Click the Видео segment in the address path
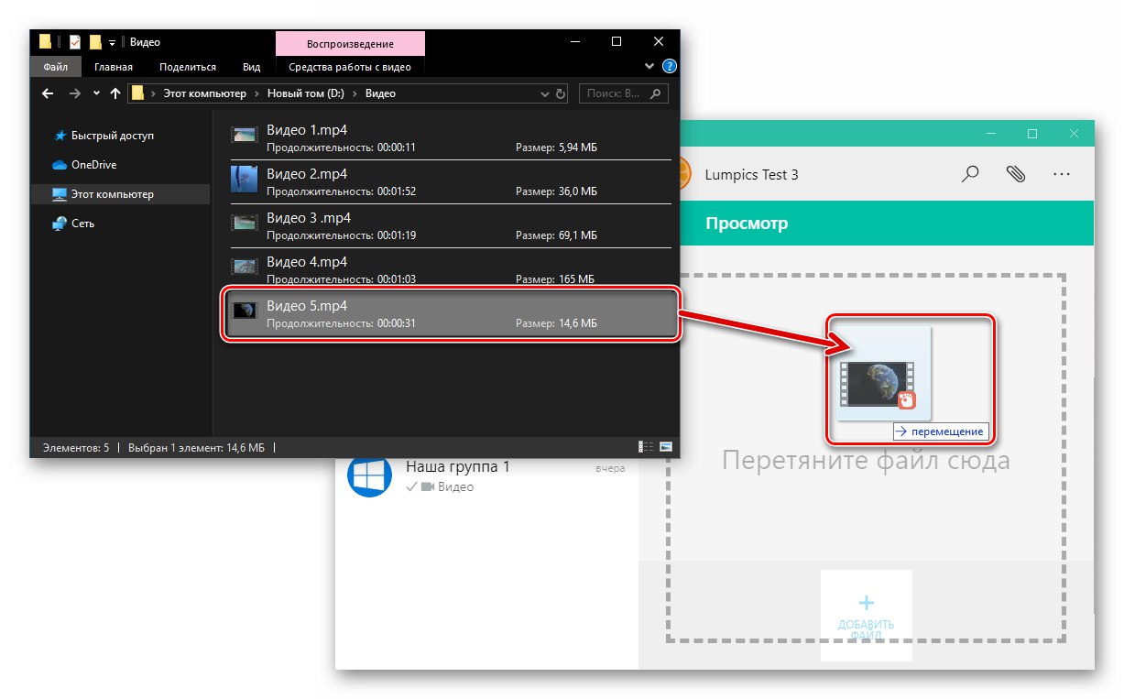1124x699 pixels. [380, 93]
